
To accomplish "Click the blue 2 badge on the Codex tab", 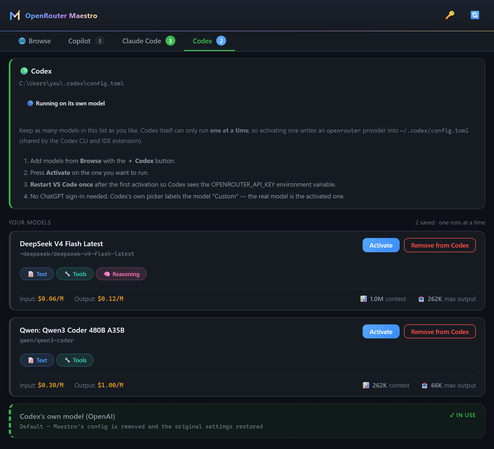I will click(x=221, y=41).
